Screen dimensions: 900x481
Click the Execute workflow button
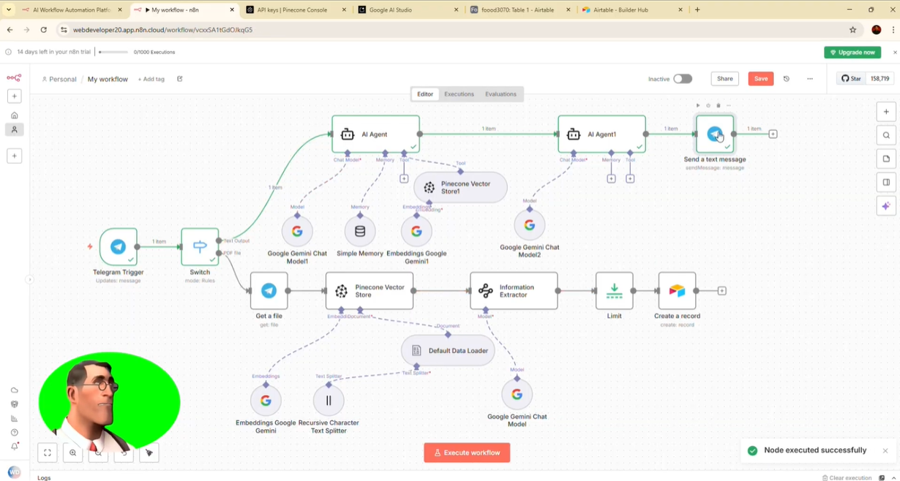pos(467,452)
